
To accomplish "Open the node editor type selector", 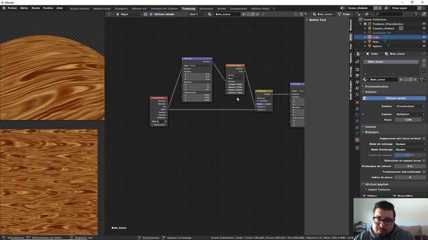I will click(110, 14).
